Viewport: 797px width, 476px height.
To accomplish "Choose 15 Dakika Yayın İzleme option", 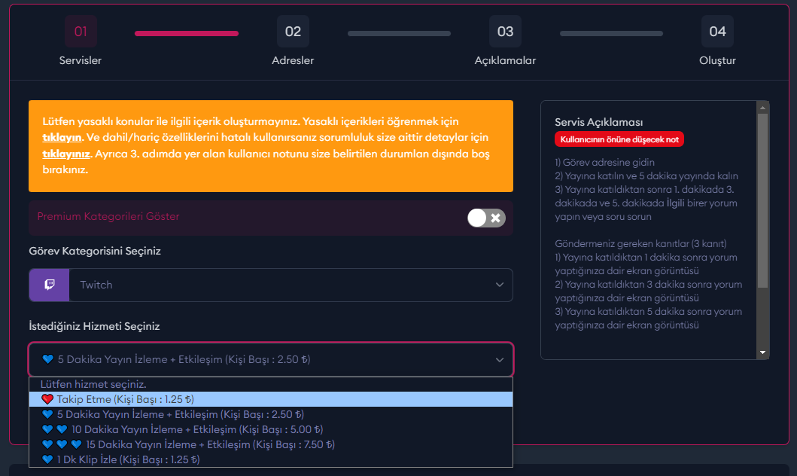I will 271,444.
